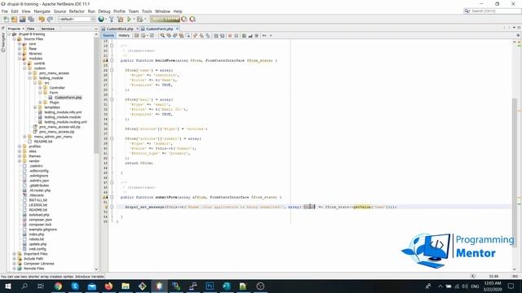Click the magnifier Find Selection icon in editor toolbar
Viewport: 522px width, 293px height.
click(x=162, y=36)
